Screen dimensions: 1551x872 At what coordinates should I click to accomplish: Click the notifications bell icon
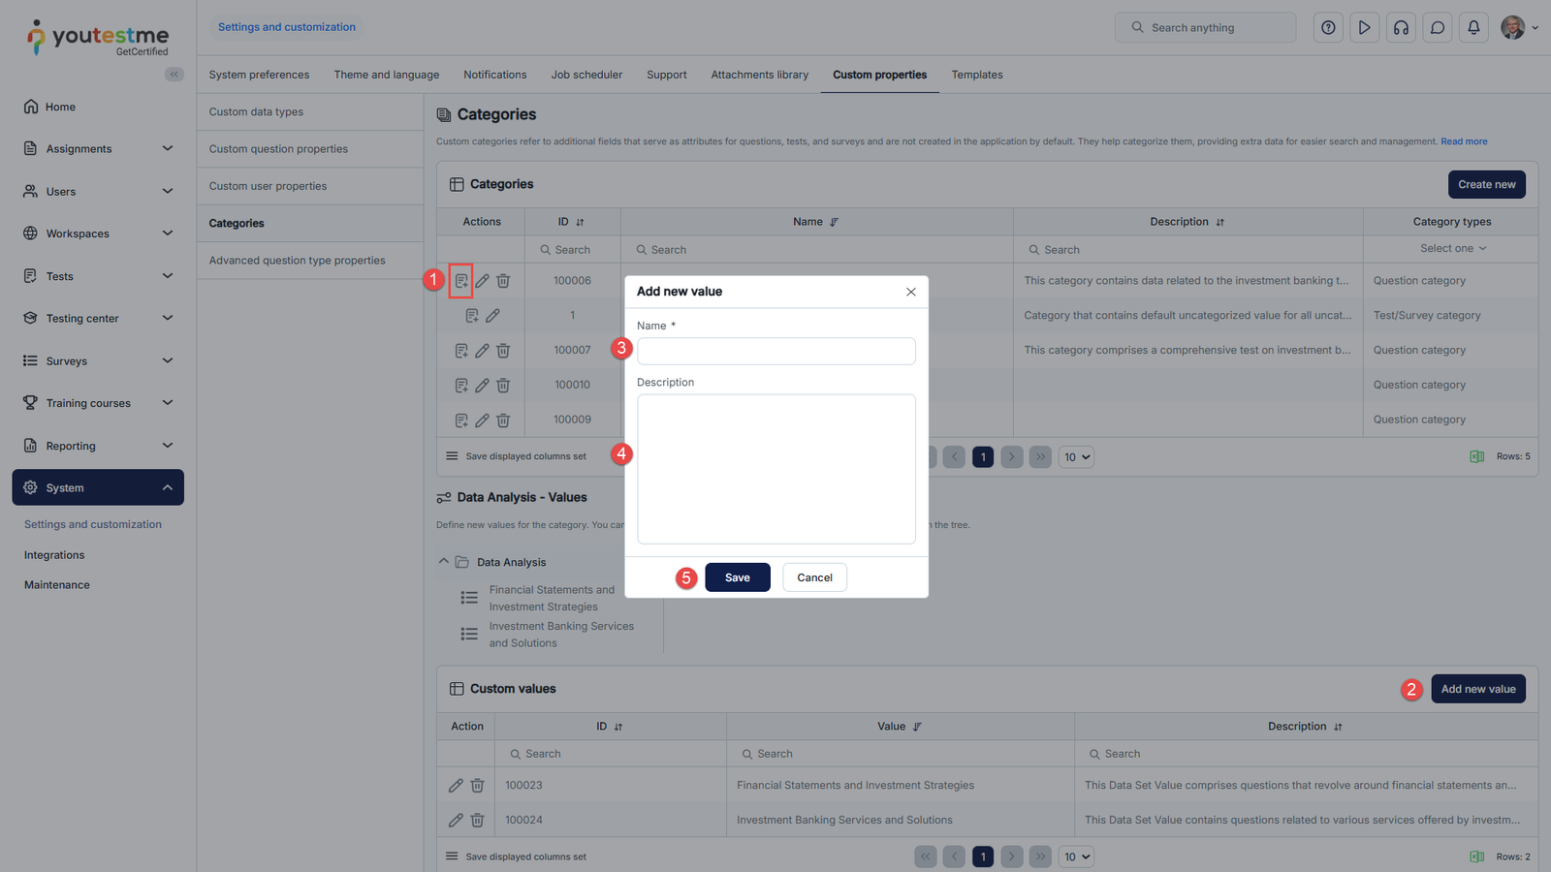point(1473,28)
